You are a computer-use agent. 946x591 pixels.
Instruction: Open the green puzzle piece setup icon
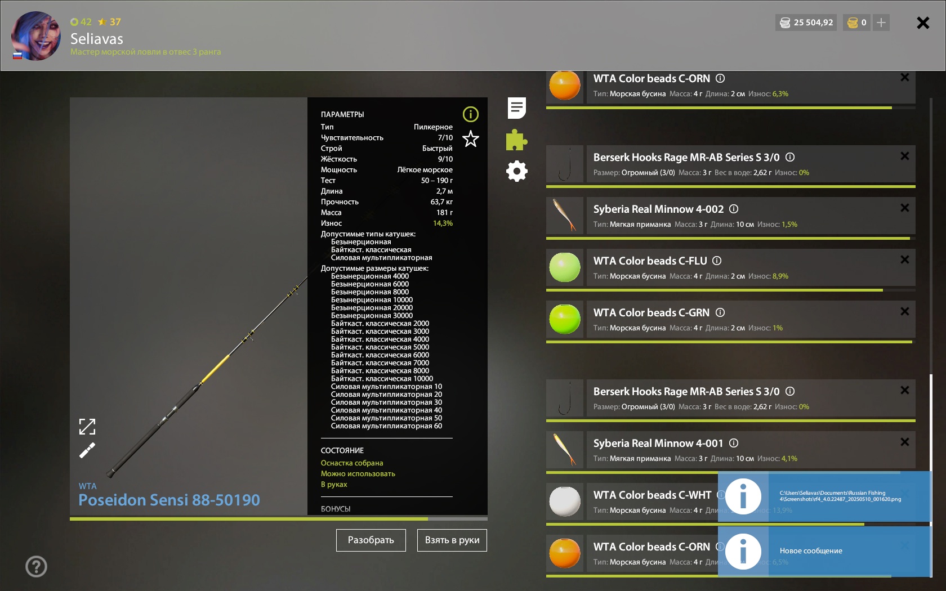(x=516, y=140)
